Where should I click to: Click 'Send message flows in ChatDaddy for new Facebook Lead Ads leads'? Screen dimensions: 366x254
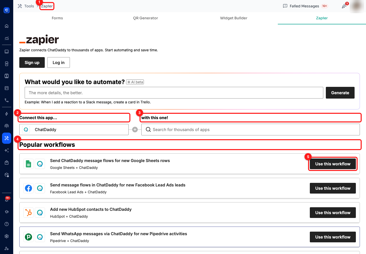(118, 185)
